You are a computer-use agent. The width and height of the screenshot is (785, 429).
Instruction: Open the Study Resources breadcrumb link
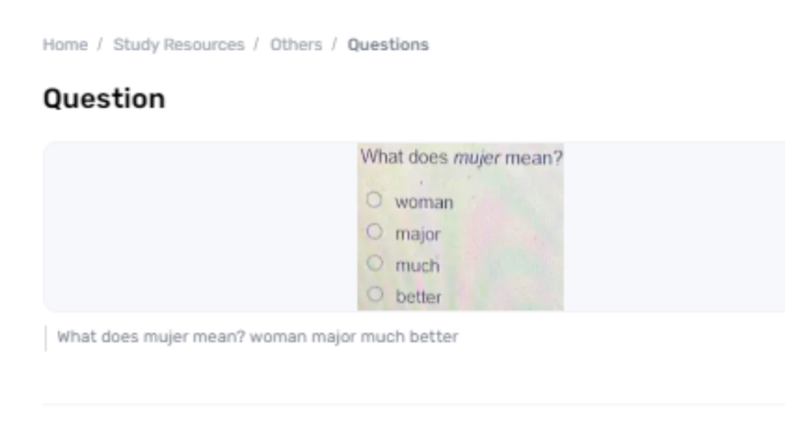point(178,45)
